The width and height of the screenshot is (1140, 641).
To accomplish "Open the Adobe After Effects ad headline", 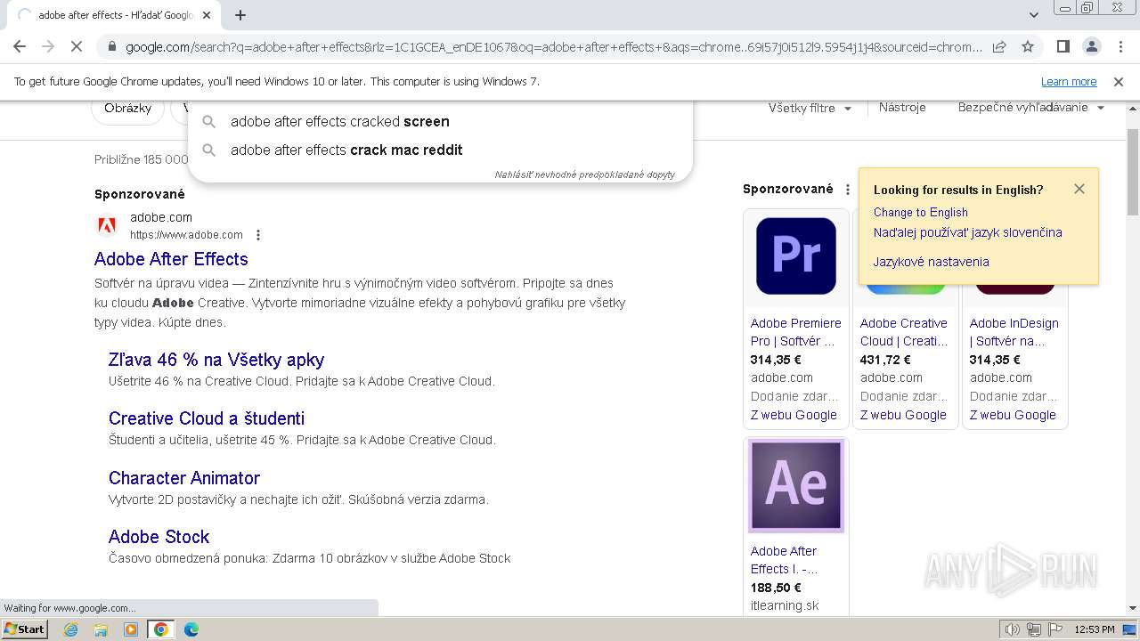I will click(x=171, y=259).
